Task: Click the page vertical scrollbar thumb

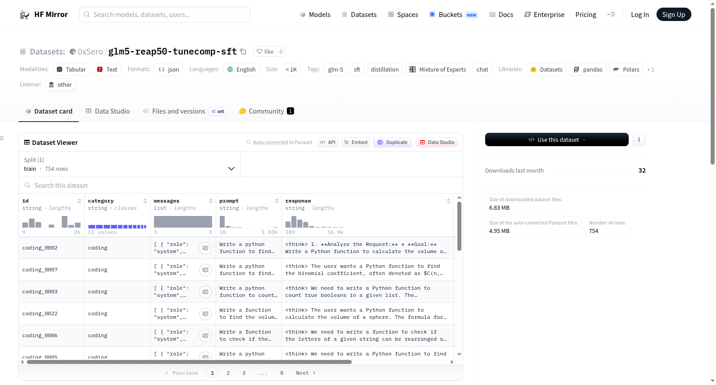Action: pos(712,86)
